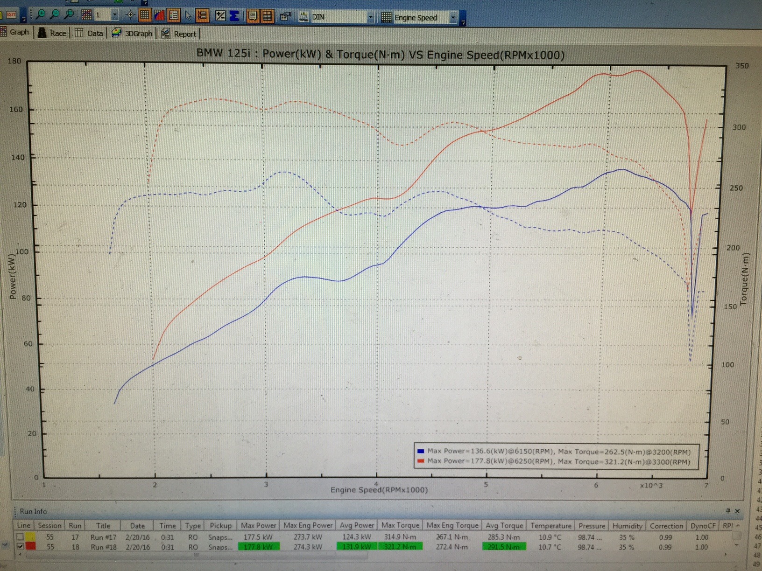The height and width of the screenshot is (571, 762).
Task: Click the plus/minus difference icon
Action: (x=220, y=16)
